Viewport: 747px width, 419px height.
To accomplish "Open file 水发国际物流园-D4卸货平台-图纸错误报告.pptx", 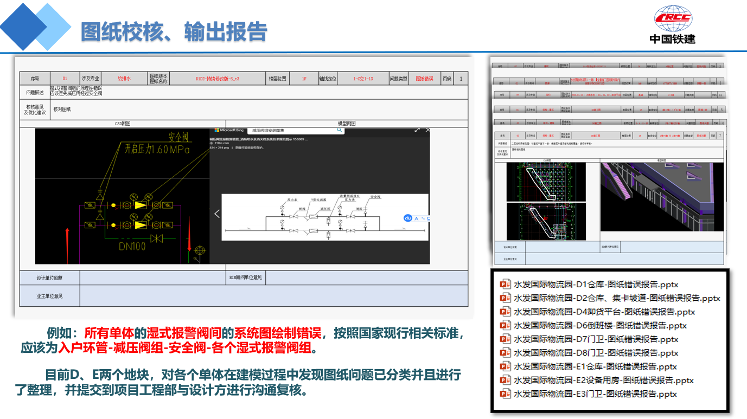I will (604, 312).
